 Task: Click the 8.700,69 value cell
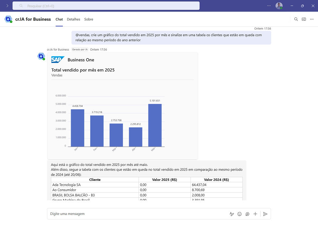click(217, 190)
